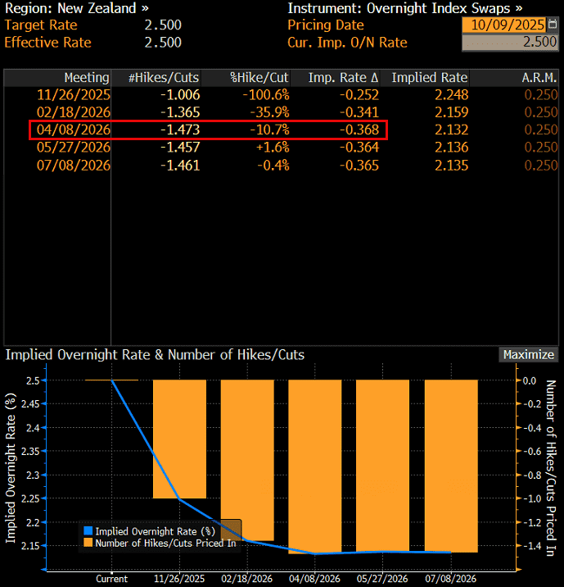Click the -1.461 hikes/cuts value
The height and width of the screenshot is (587, 564).
[x=180, y=166]
